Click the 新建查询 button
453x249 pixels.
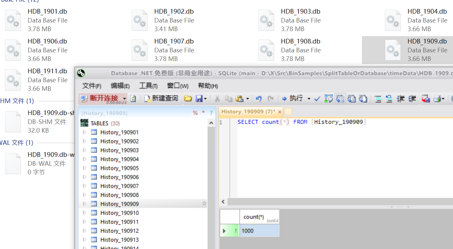(161, 98)
